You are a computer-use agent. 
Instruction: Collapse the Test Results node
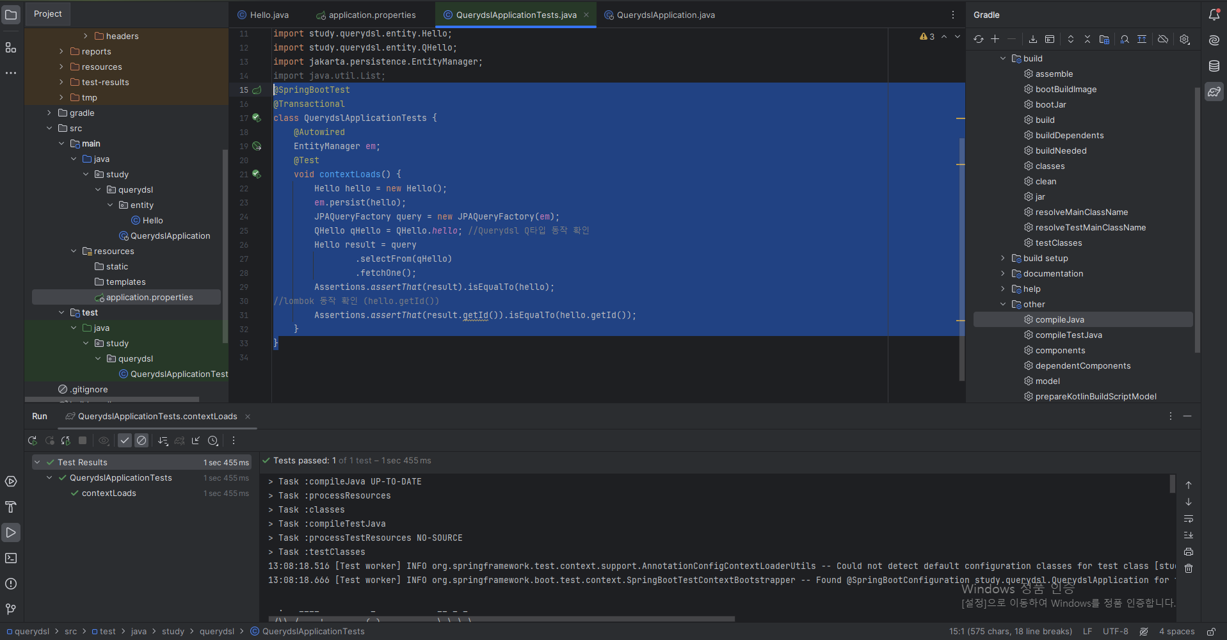[37, 462]
